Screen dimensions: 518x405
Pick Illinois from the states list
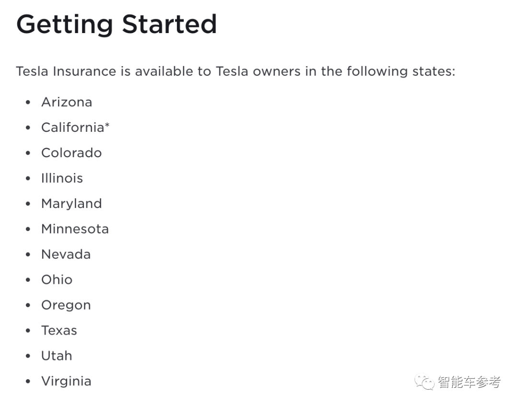pyautogui.click(x=62, y=178)
